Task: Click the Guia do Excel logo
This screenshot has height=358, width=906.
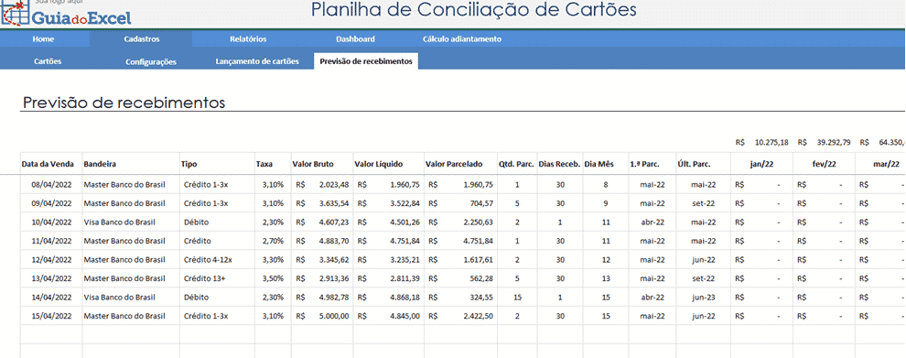Action: 66,14
